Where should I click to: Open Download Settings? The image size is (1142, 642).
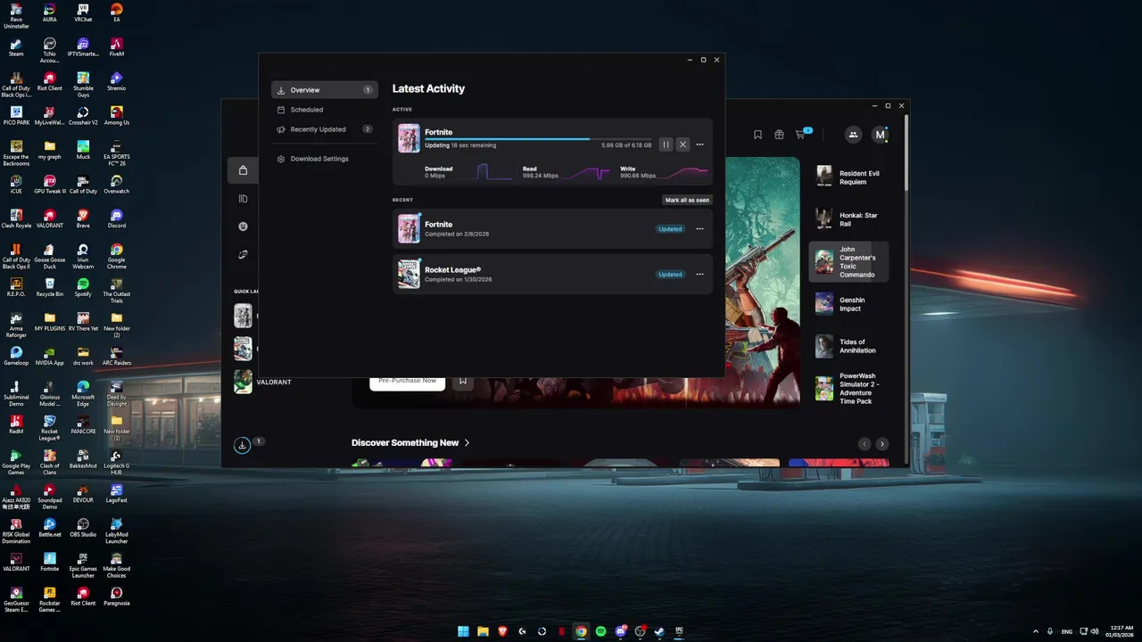tap(325, 159)
